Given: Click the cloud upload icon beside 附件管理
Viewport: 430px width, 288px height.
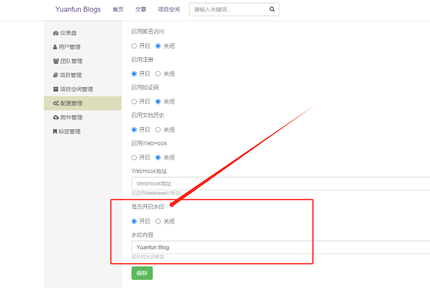Looking at the screenshot, I should tap(56, 117).
